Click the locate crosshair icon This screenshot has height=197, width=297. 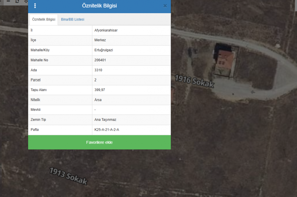click(x=26, y=1)
